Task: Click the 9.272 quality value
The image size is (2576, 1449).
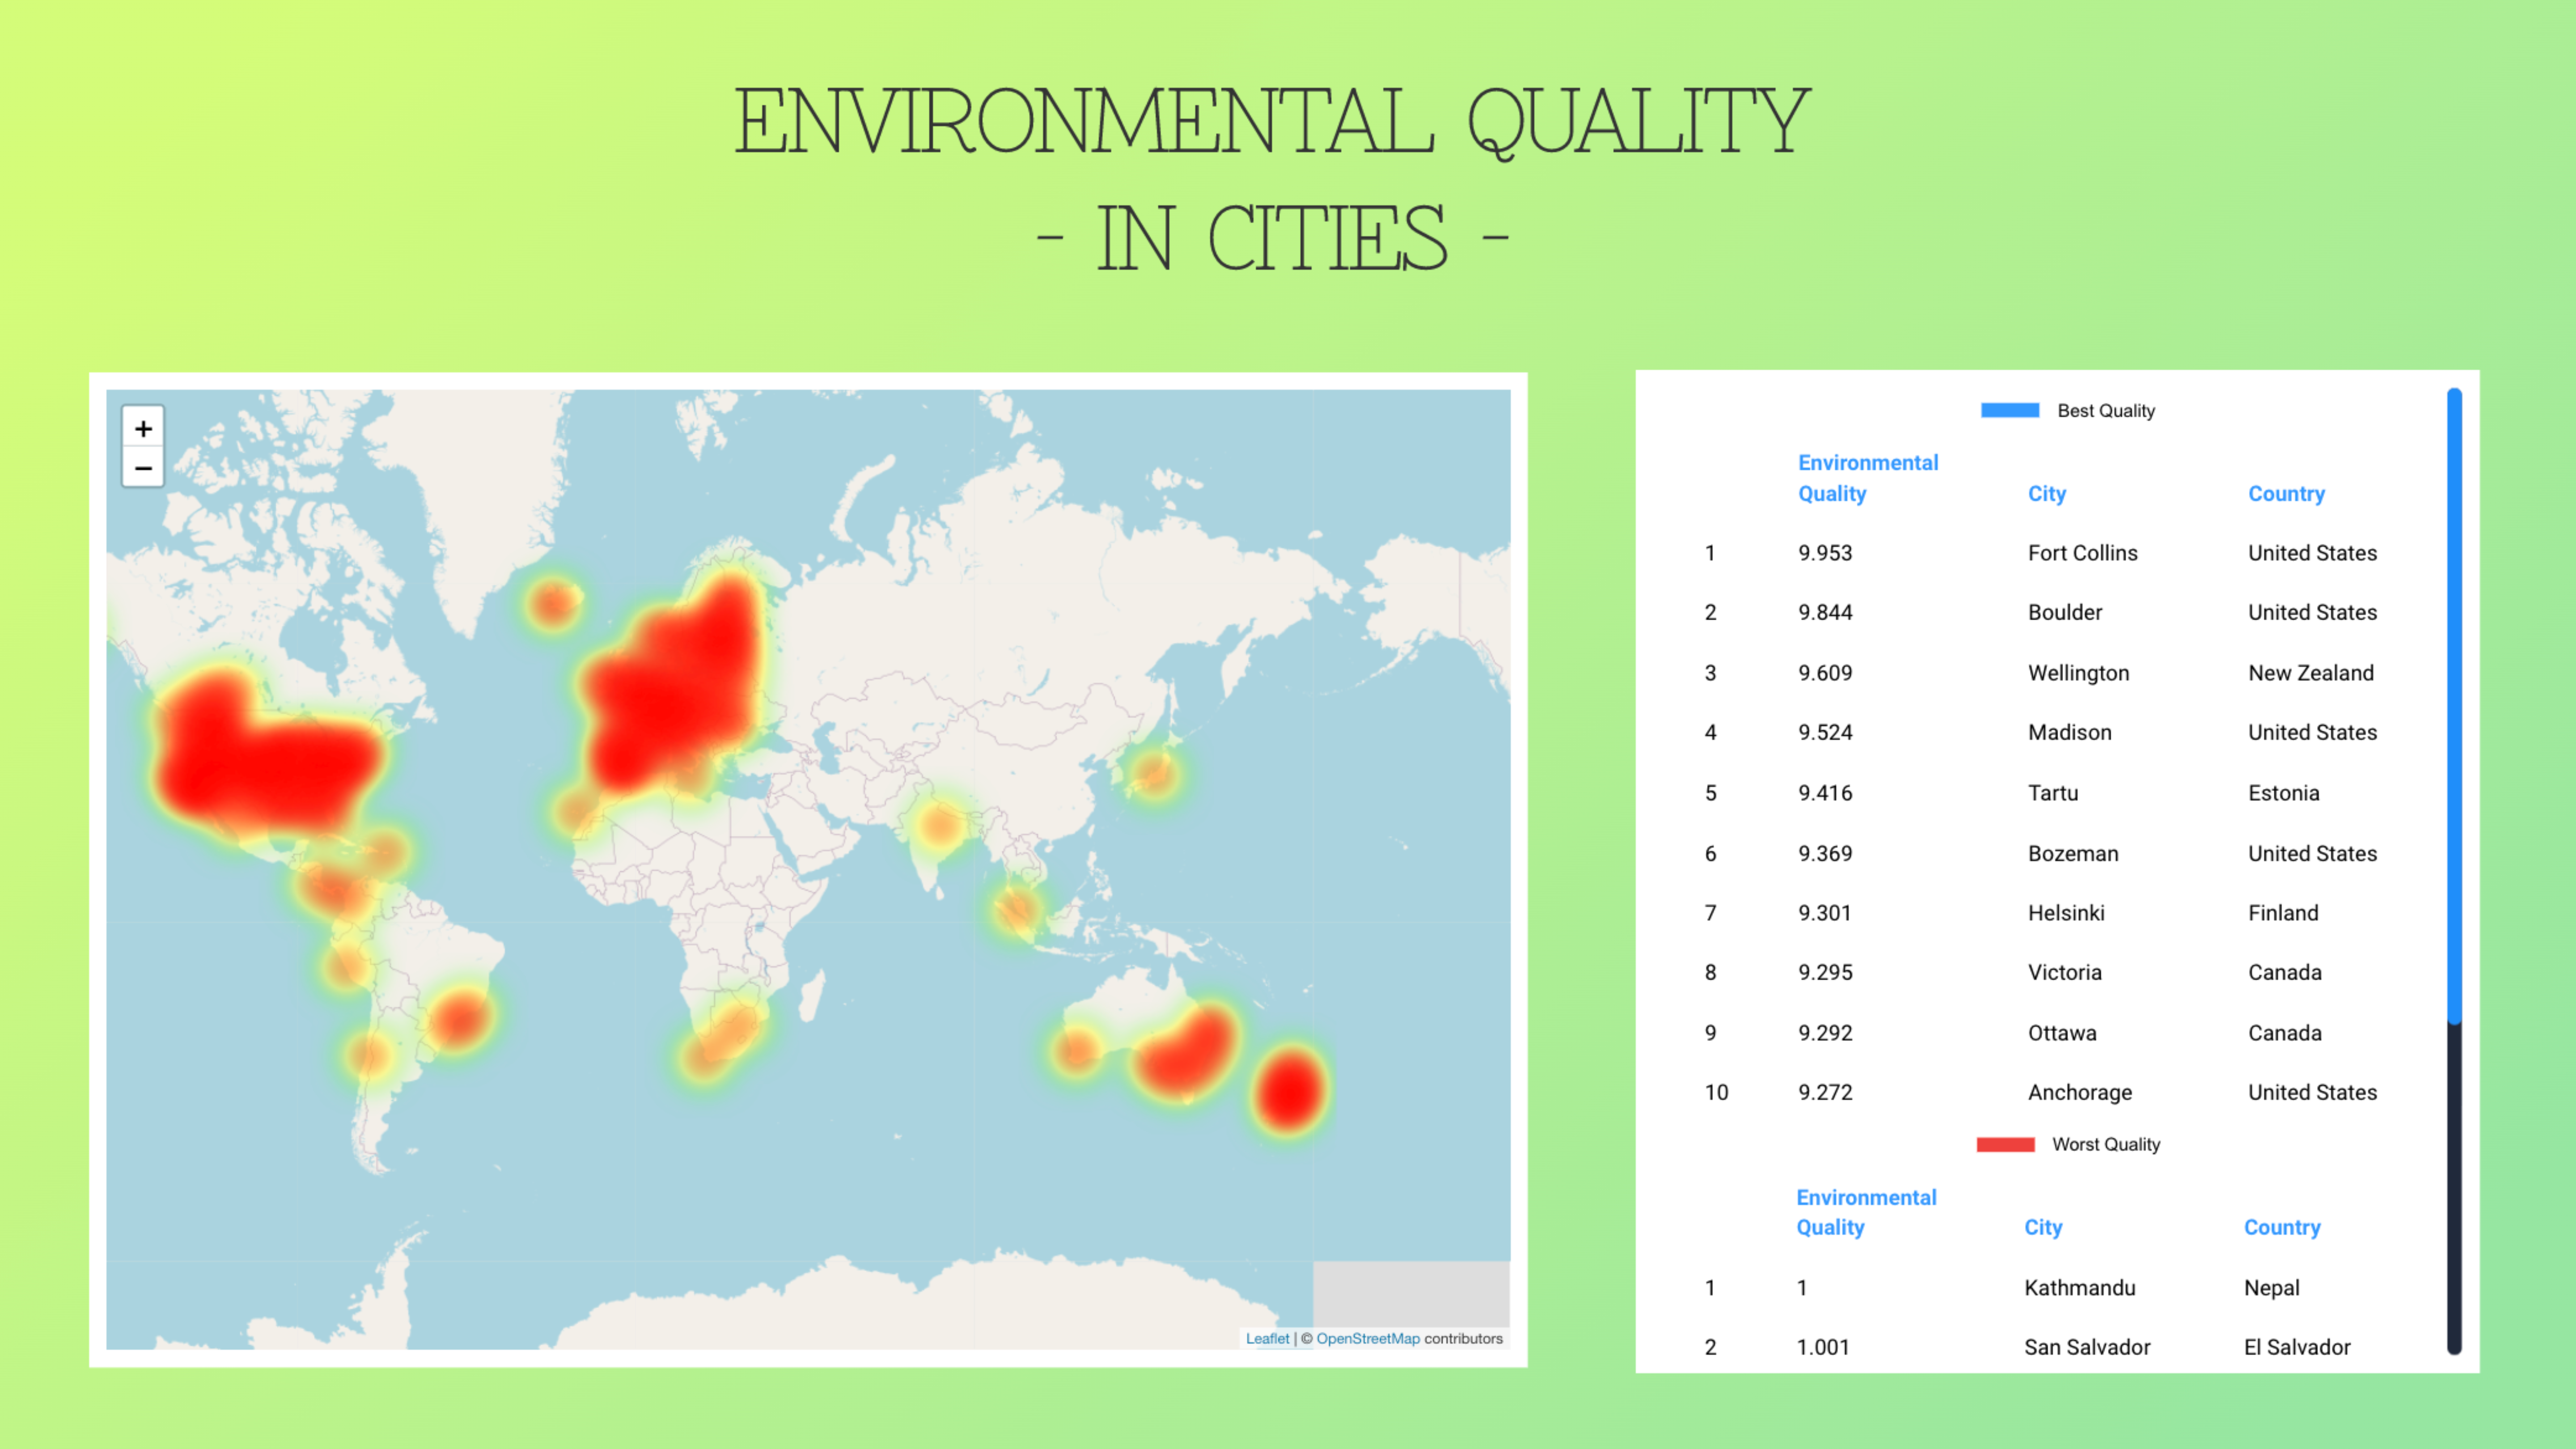Action: click(1825, 1092)
